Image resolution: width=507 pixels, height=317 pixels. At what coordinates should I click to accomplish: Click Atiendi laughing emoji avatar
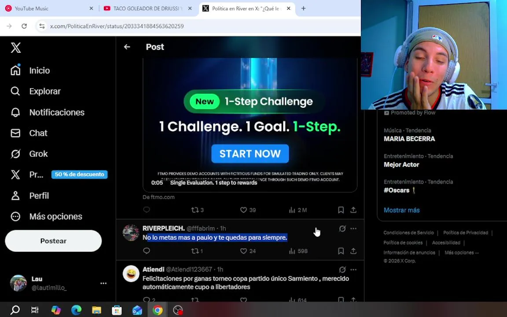coord(131,274)
